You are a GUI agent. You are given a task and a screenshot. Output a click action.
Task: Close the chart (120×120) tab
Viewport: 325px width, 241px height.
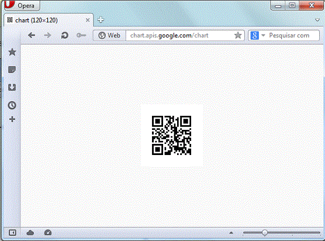coord(88,20)
